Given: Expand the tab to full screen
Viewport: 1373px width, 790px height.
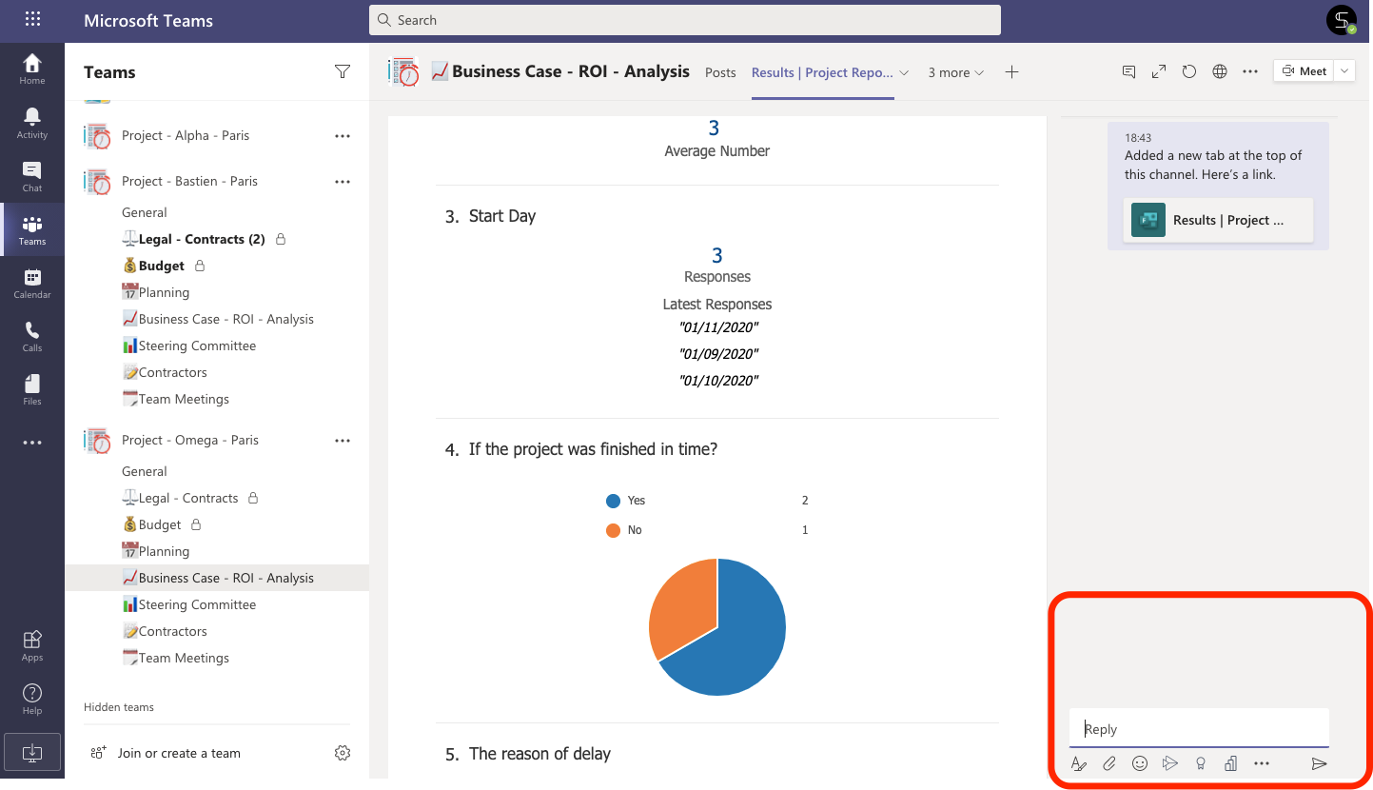Looking at the screenshot, I should coord(1159,71).
